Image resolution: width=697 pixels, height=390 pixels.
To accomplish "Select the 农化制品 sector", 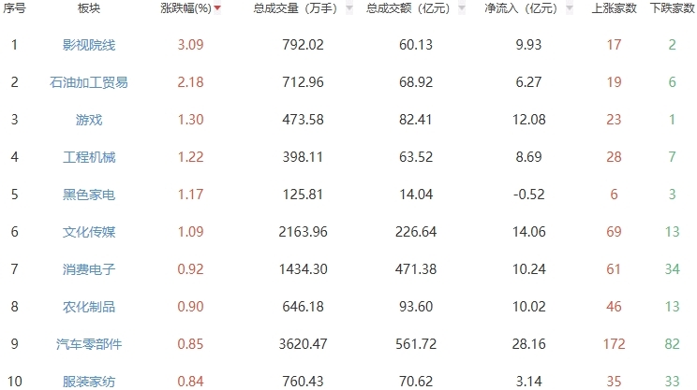I will click(89, 307).
